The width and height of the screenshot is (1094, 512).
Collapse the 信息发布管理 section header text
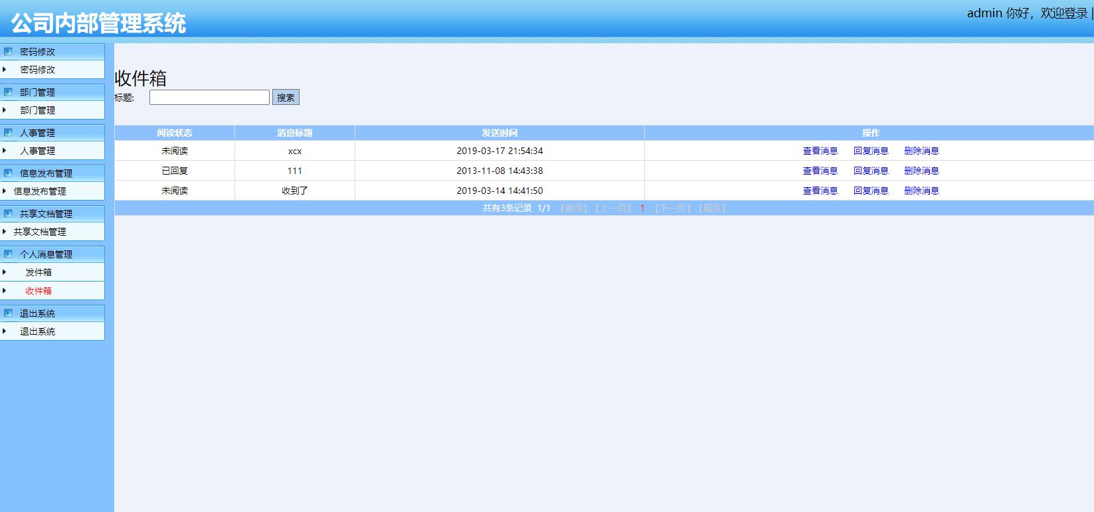point(46,173)
